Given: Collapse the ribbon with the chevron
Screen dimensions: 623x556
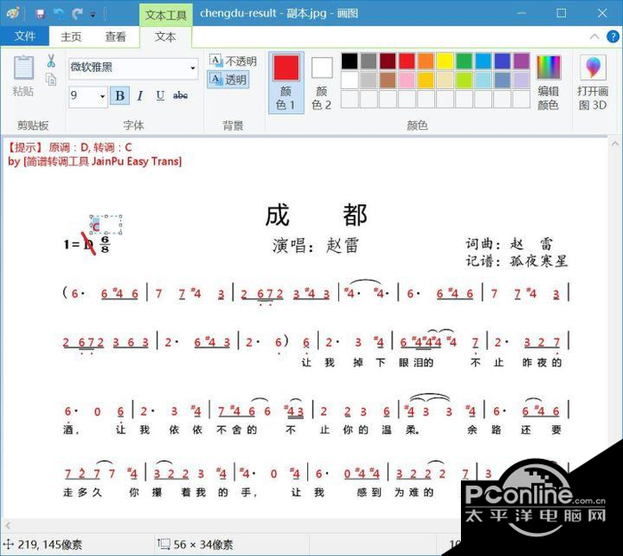Looking at the screenshot, I should tap(595, 37).
